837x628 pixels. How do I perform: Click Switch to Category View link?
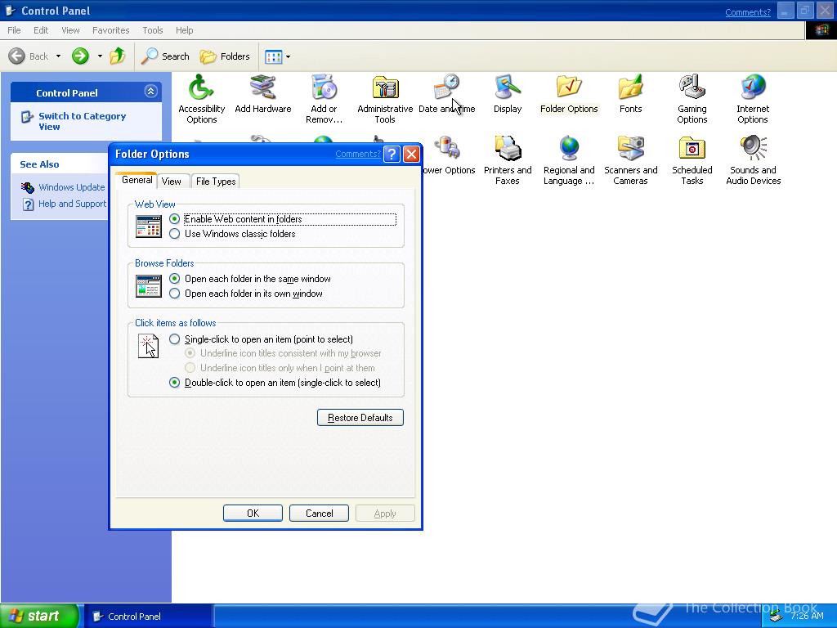coord(83,121)
